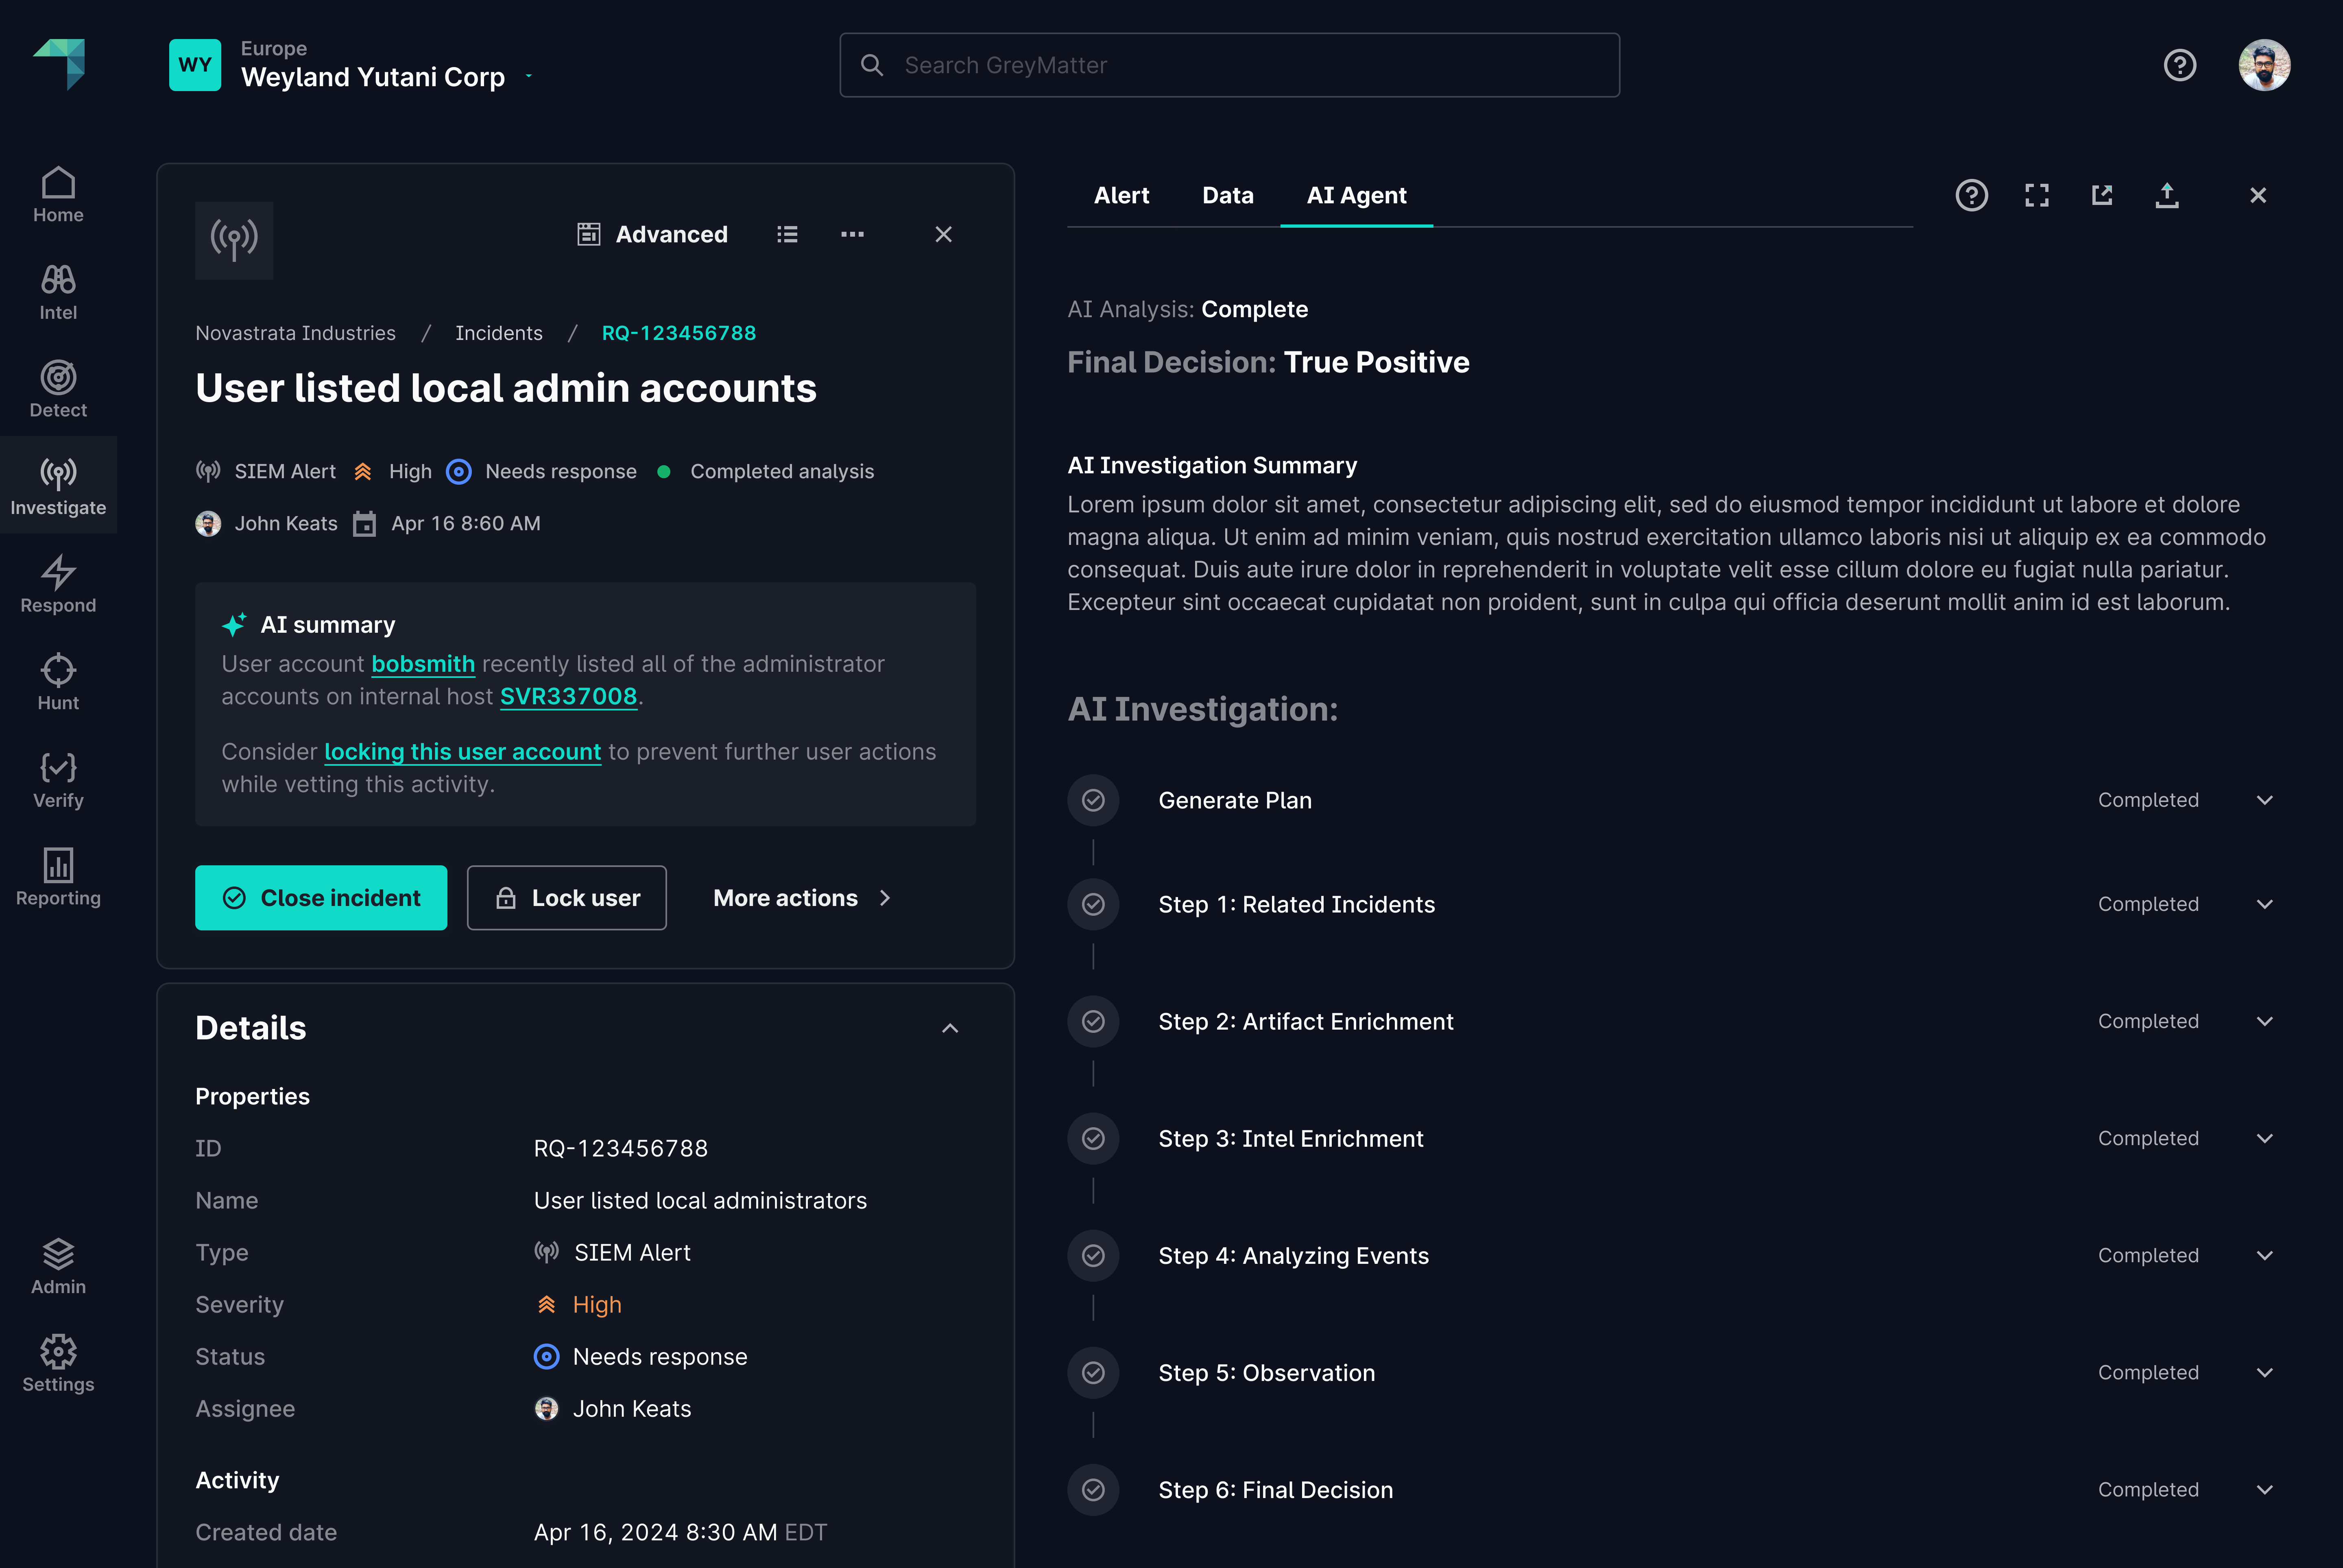Switch to the Data tab

tap(1228, 195)
